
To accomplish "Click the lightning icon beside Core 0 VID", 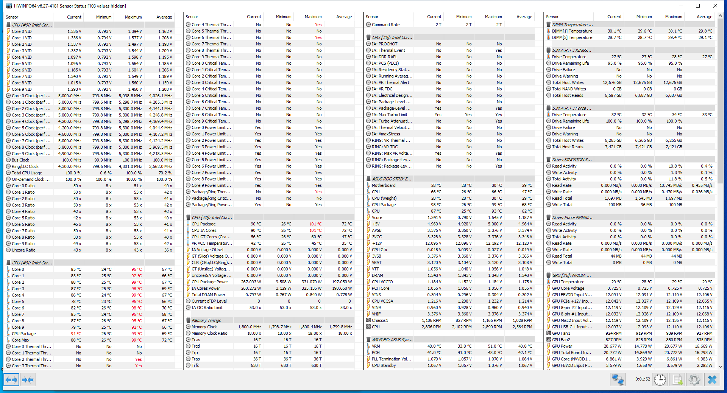I will tap(8, 31).
